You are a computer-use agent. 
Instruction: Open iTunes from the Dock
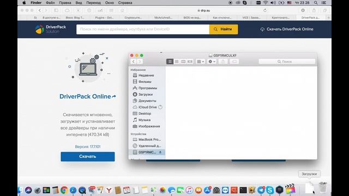coord(189,190)
